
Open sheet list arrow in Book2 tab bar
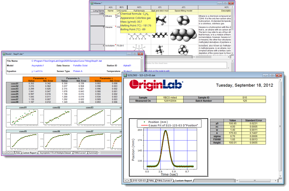tap(13, 153)
